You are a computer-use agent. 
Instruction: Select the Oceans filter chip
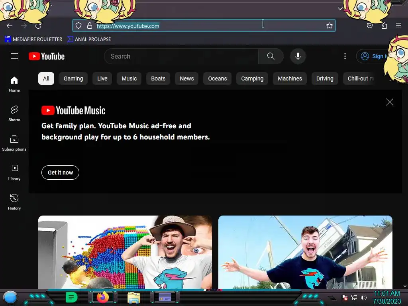[x=218, y=78]
